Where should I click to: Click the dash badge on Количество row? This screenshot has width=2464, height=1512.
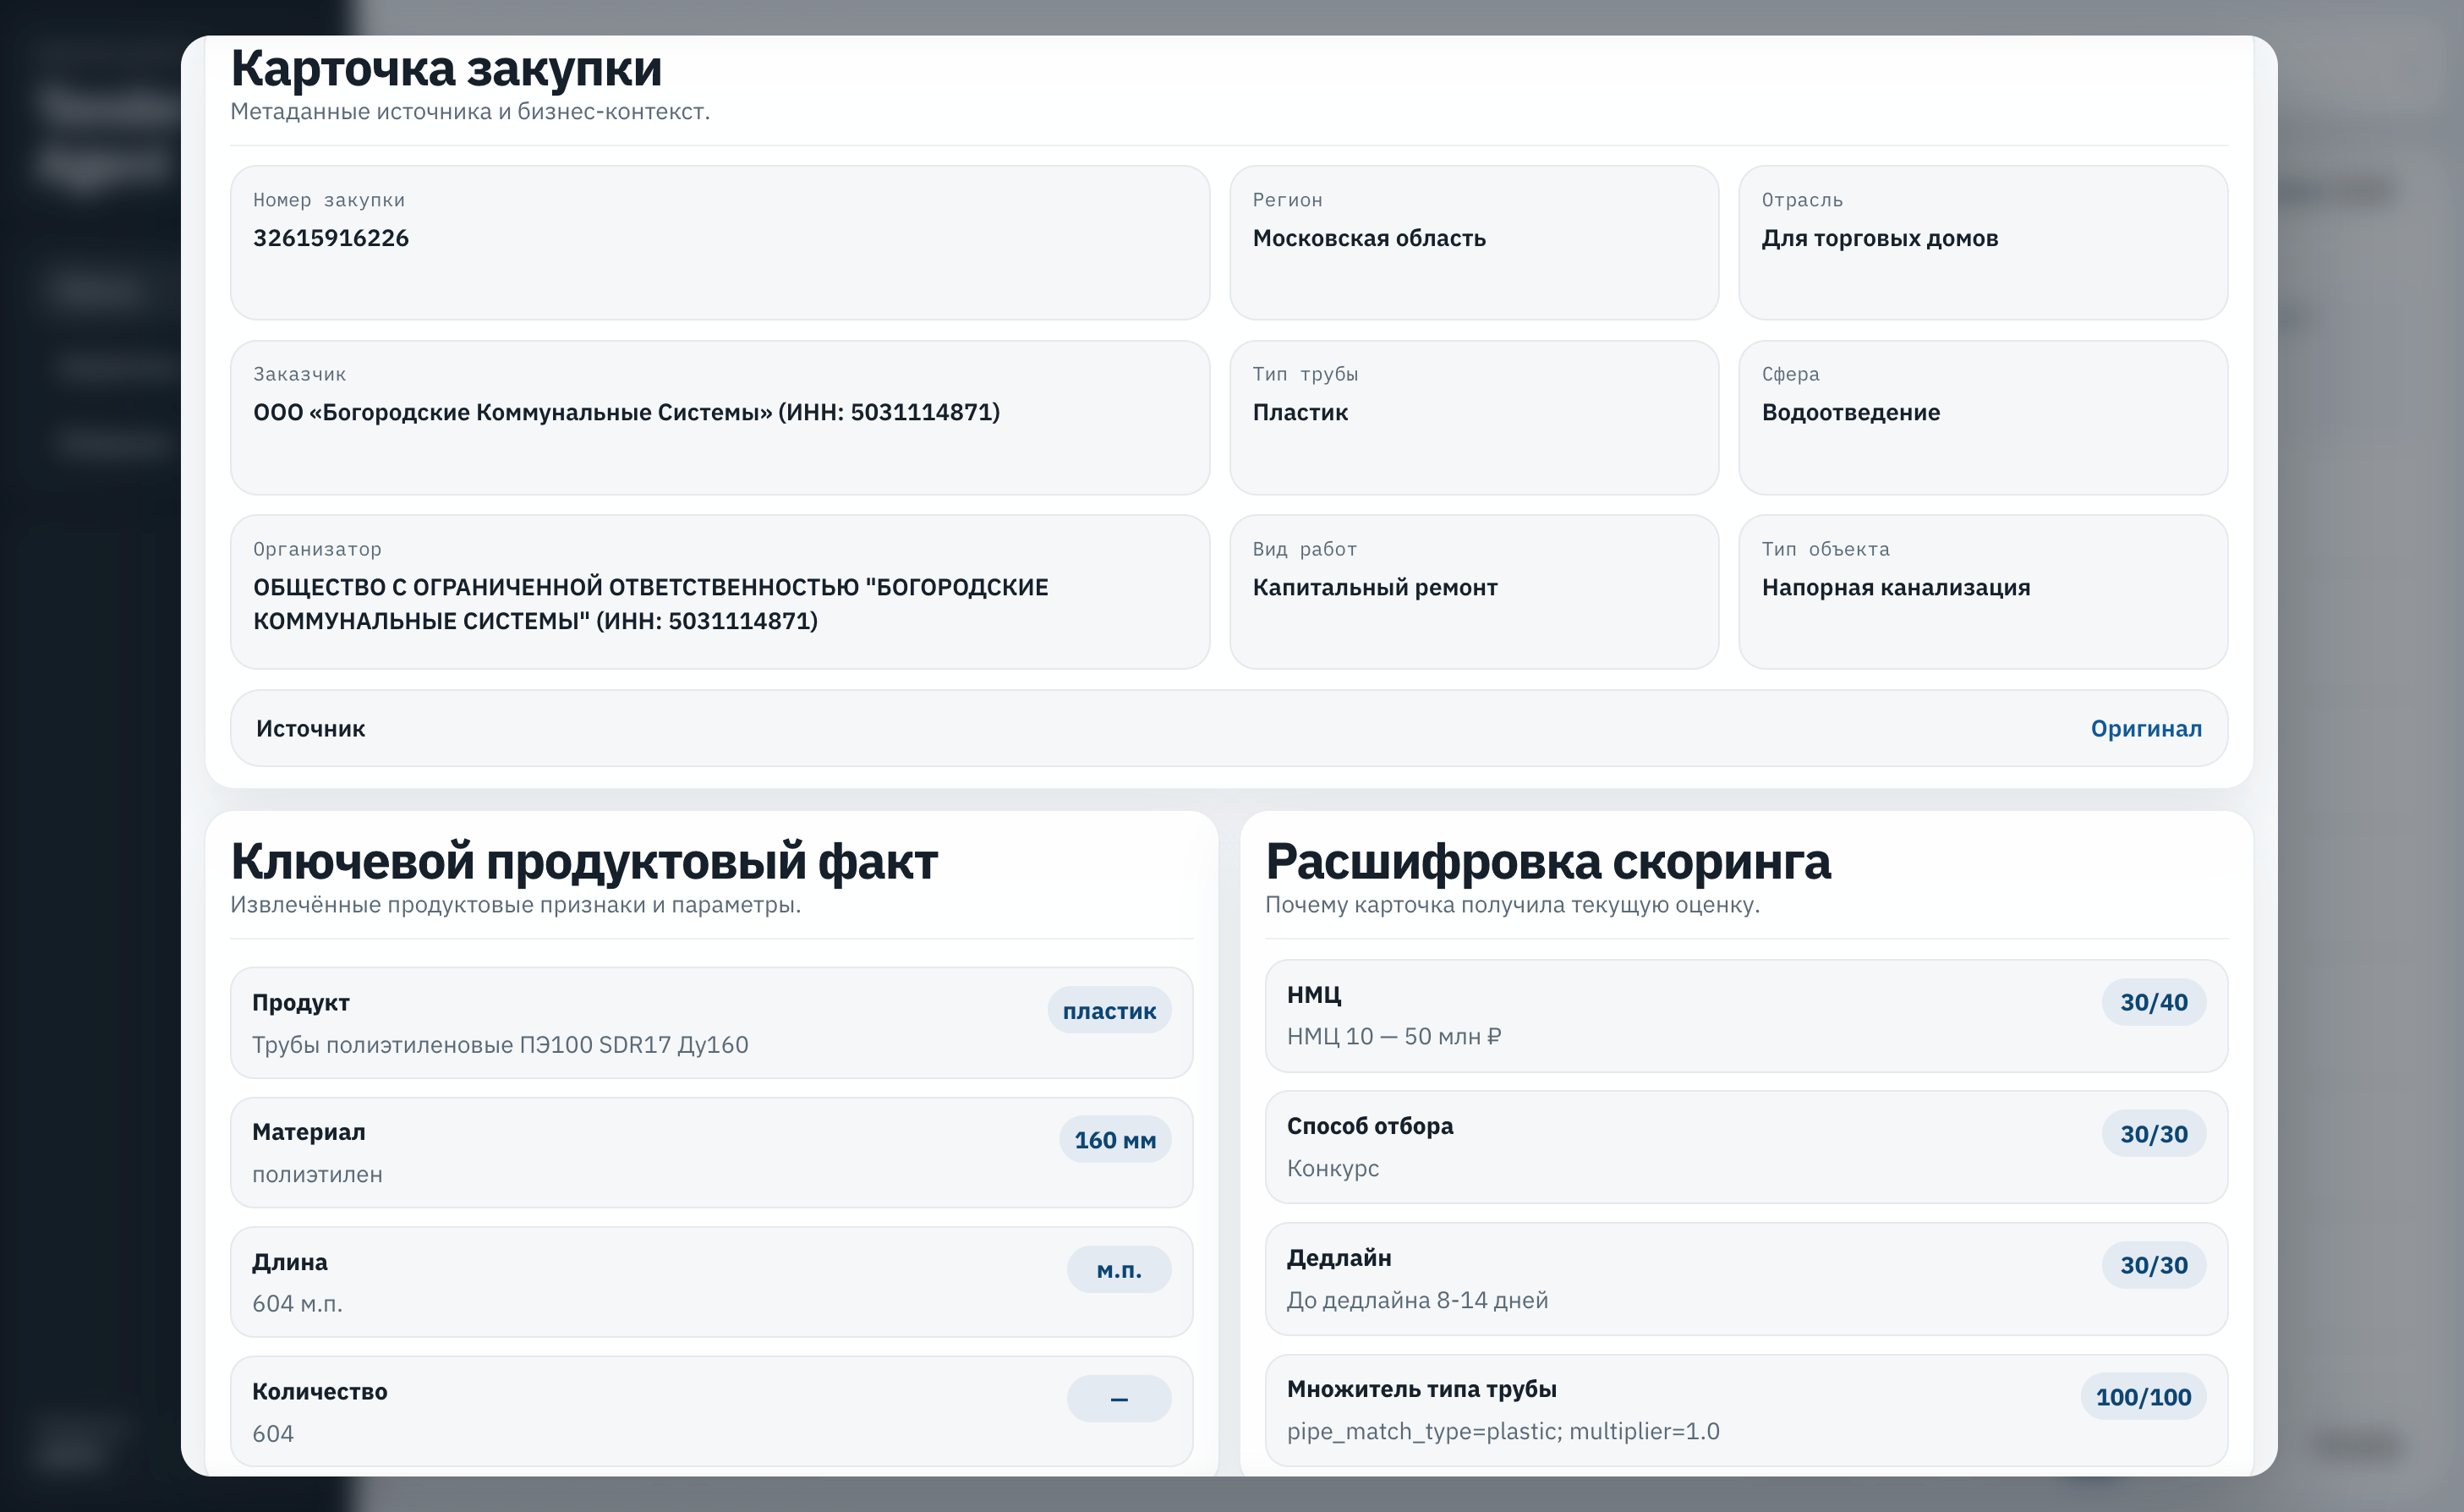pos(1118,1399)
